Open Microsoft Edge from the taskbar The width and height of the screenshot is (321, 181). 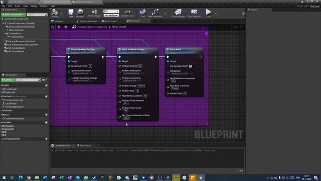point(21,177)
